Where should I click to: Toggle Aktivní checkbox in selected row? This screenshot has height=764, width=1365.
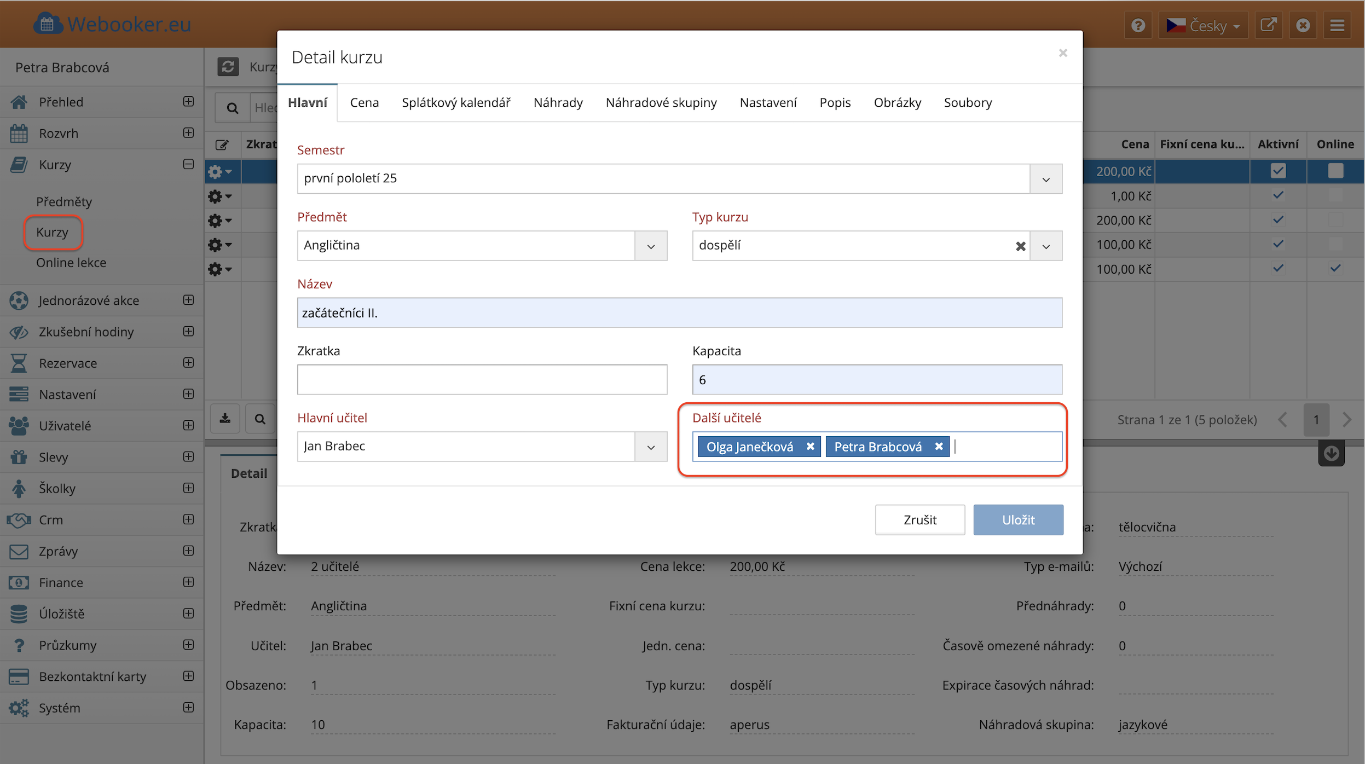pyautogui.click(x=1278, y=171)
